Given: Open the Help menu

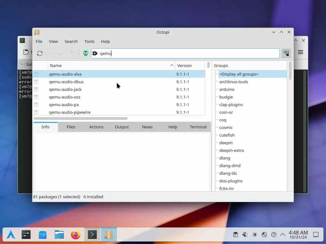Looking at the screenshot, I should click(x=105, y=42).
